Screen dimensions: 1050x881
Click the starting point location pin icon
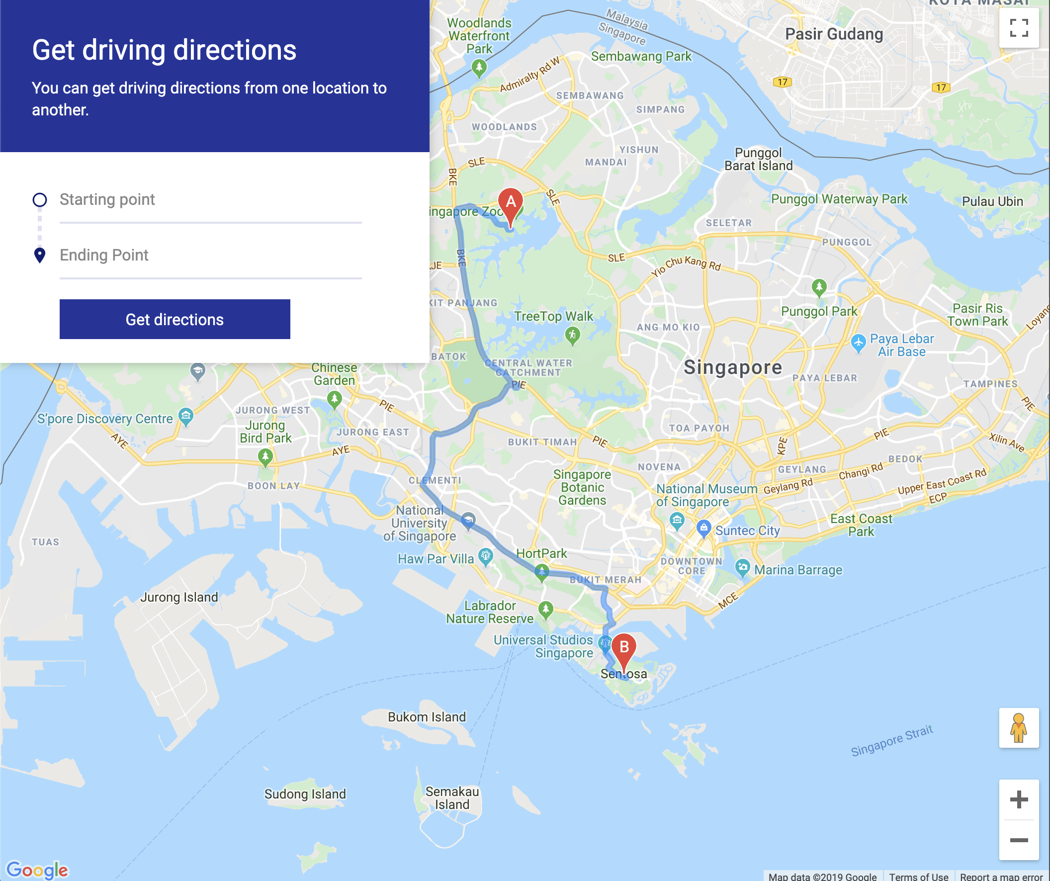pos(38,199)
